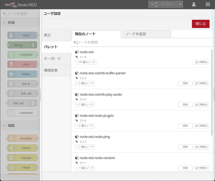Expand the 50 nodes list under node-red
The image size is (215, 181).
[x=85, y=62]
